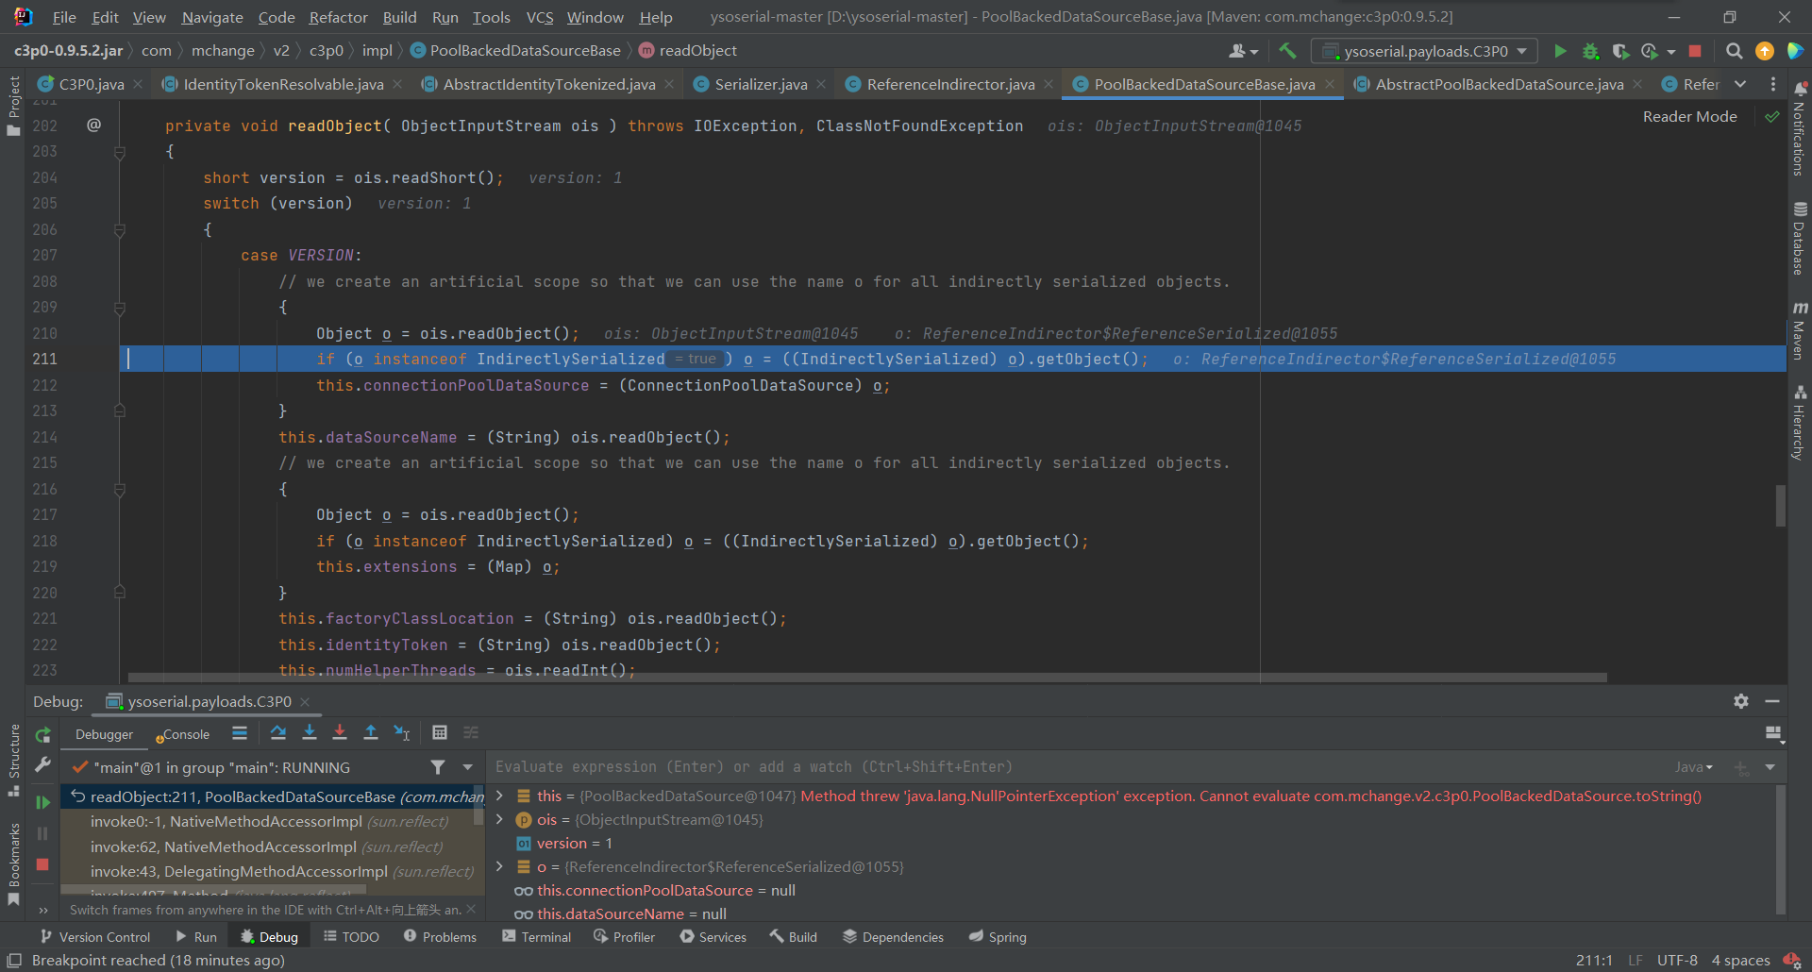This screenshot has width=1812, height=972.
Task: Close the PoolBackedDataSourceBase.java tab
Action: pos(1330,85)
